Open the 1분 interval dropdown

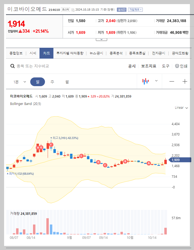tap(19, 82)
